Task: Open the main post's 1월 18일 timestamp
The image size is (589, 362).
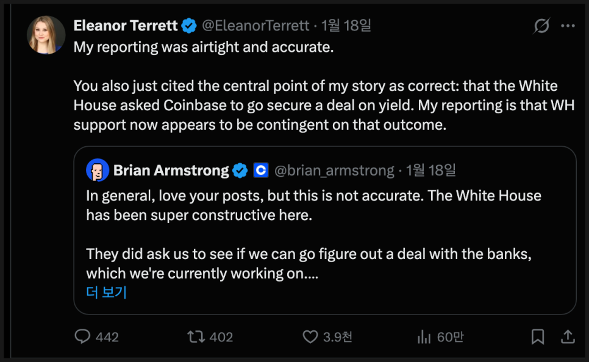Action: click(x=346, y=26)
